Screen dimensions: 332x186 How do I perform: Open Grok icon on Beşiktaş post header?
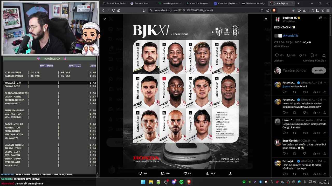click(x=320, y=18)
